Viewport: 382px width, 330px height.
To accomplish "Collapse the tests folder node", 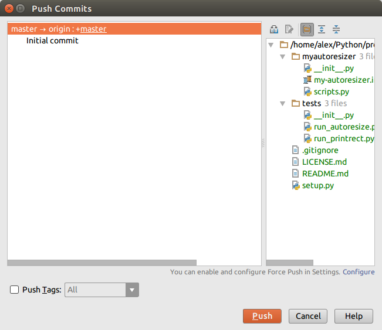I will click(283, 104).
